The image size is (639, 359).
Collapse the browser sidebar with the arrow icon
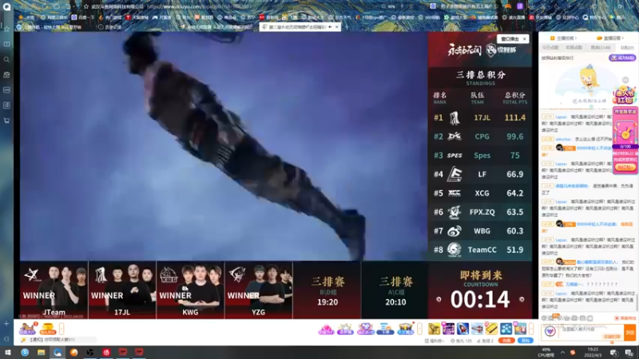(x=6, y=338)
